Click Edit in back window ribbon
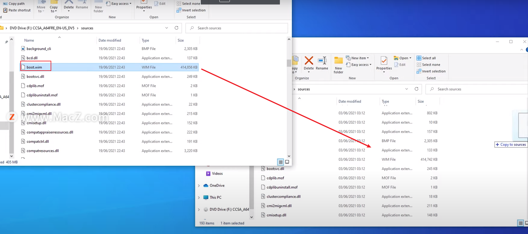Viewport: 528px width, 234px height. click(x=400, y=65)
